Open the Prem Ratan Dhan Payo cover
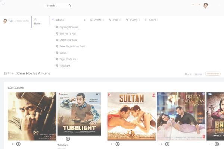 click(x=181, y=117)
